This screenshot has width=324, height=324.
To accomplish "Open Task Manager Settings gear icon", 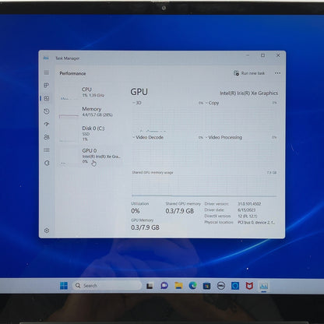I will point(47,231).
